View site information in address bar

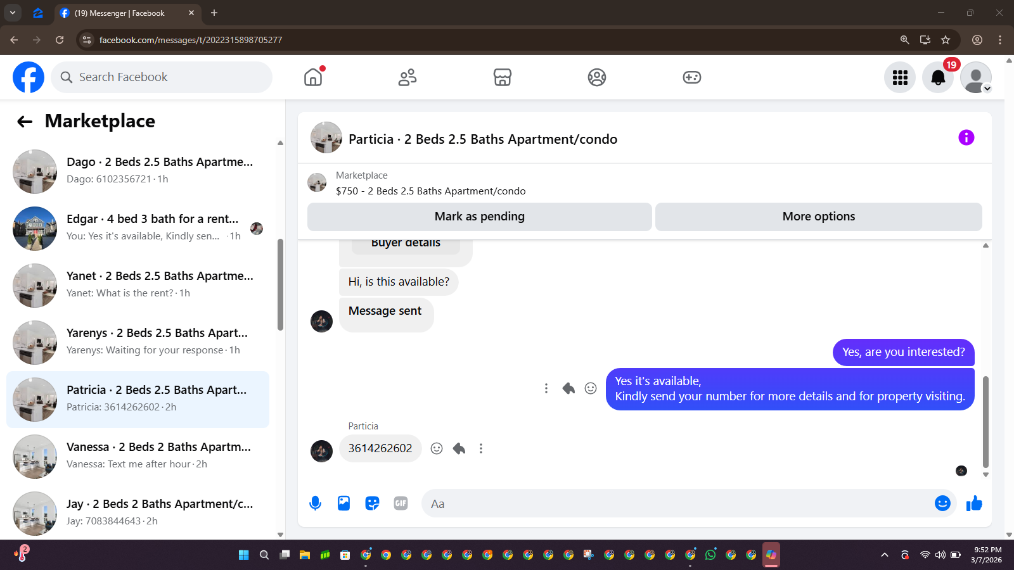(x=87, y=40)
